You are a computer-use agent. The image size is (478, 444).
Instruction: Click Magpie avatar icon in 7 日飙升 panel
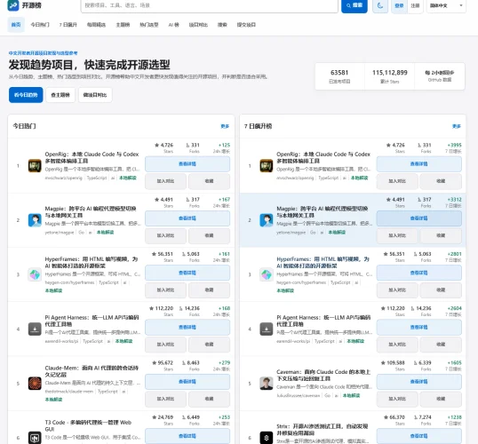coord(267,220)
